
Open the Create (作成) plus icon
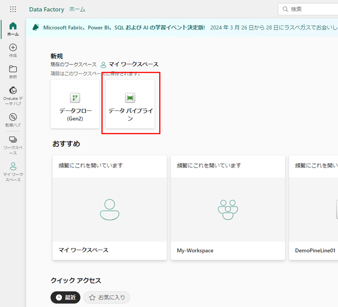pos(13,50)
